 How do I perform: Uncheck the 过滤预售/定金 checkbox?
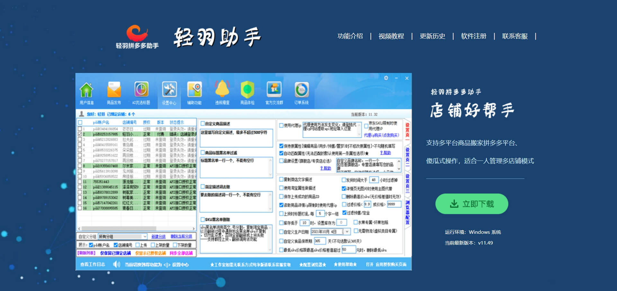point(344,213)
